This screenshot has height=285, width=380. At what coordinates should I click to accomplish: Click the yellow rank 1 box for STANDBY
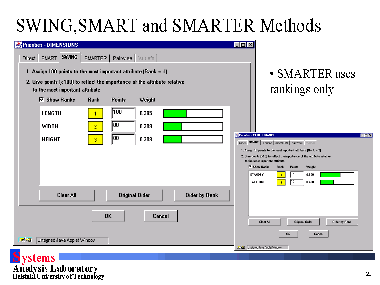click(x=281, y=175)
